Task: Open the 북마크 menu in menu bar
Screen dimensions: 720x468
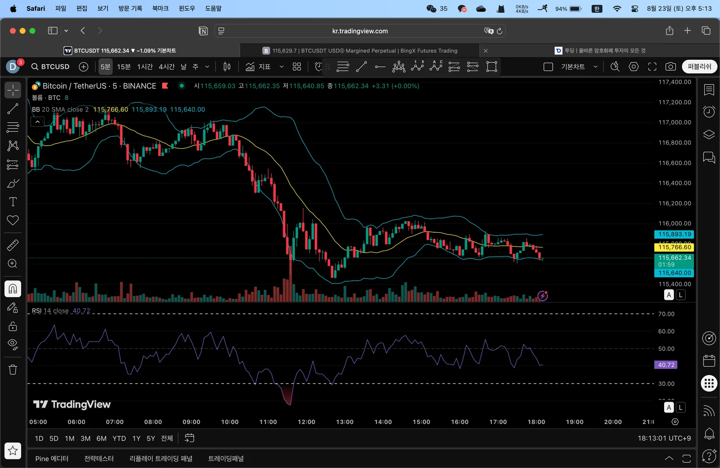Action: click(x=160, y=8)
